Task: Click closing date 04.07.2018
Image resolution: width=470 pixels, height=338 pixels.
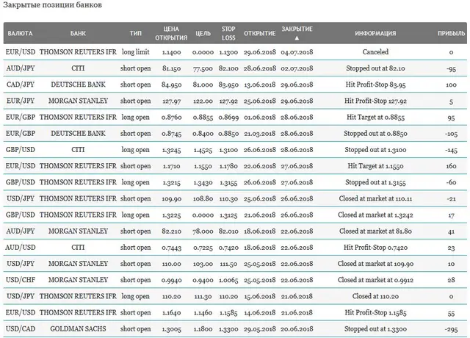Action: (297, 52)
